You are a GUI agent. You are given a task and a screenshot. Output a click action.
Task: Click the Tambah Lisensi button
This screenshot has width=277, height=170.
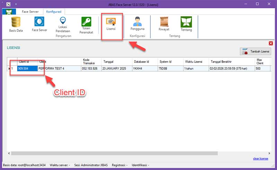[255, 51]
